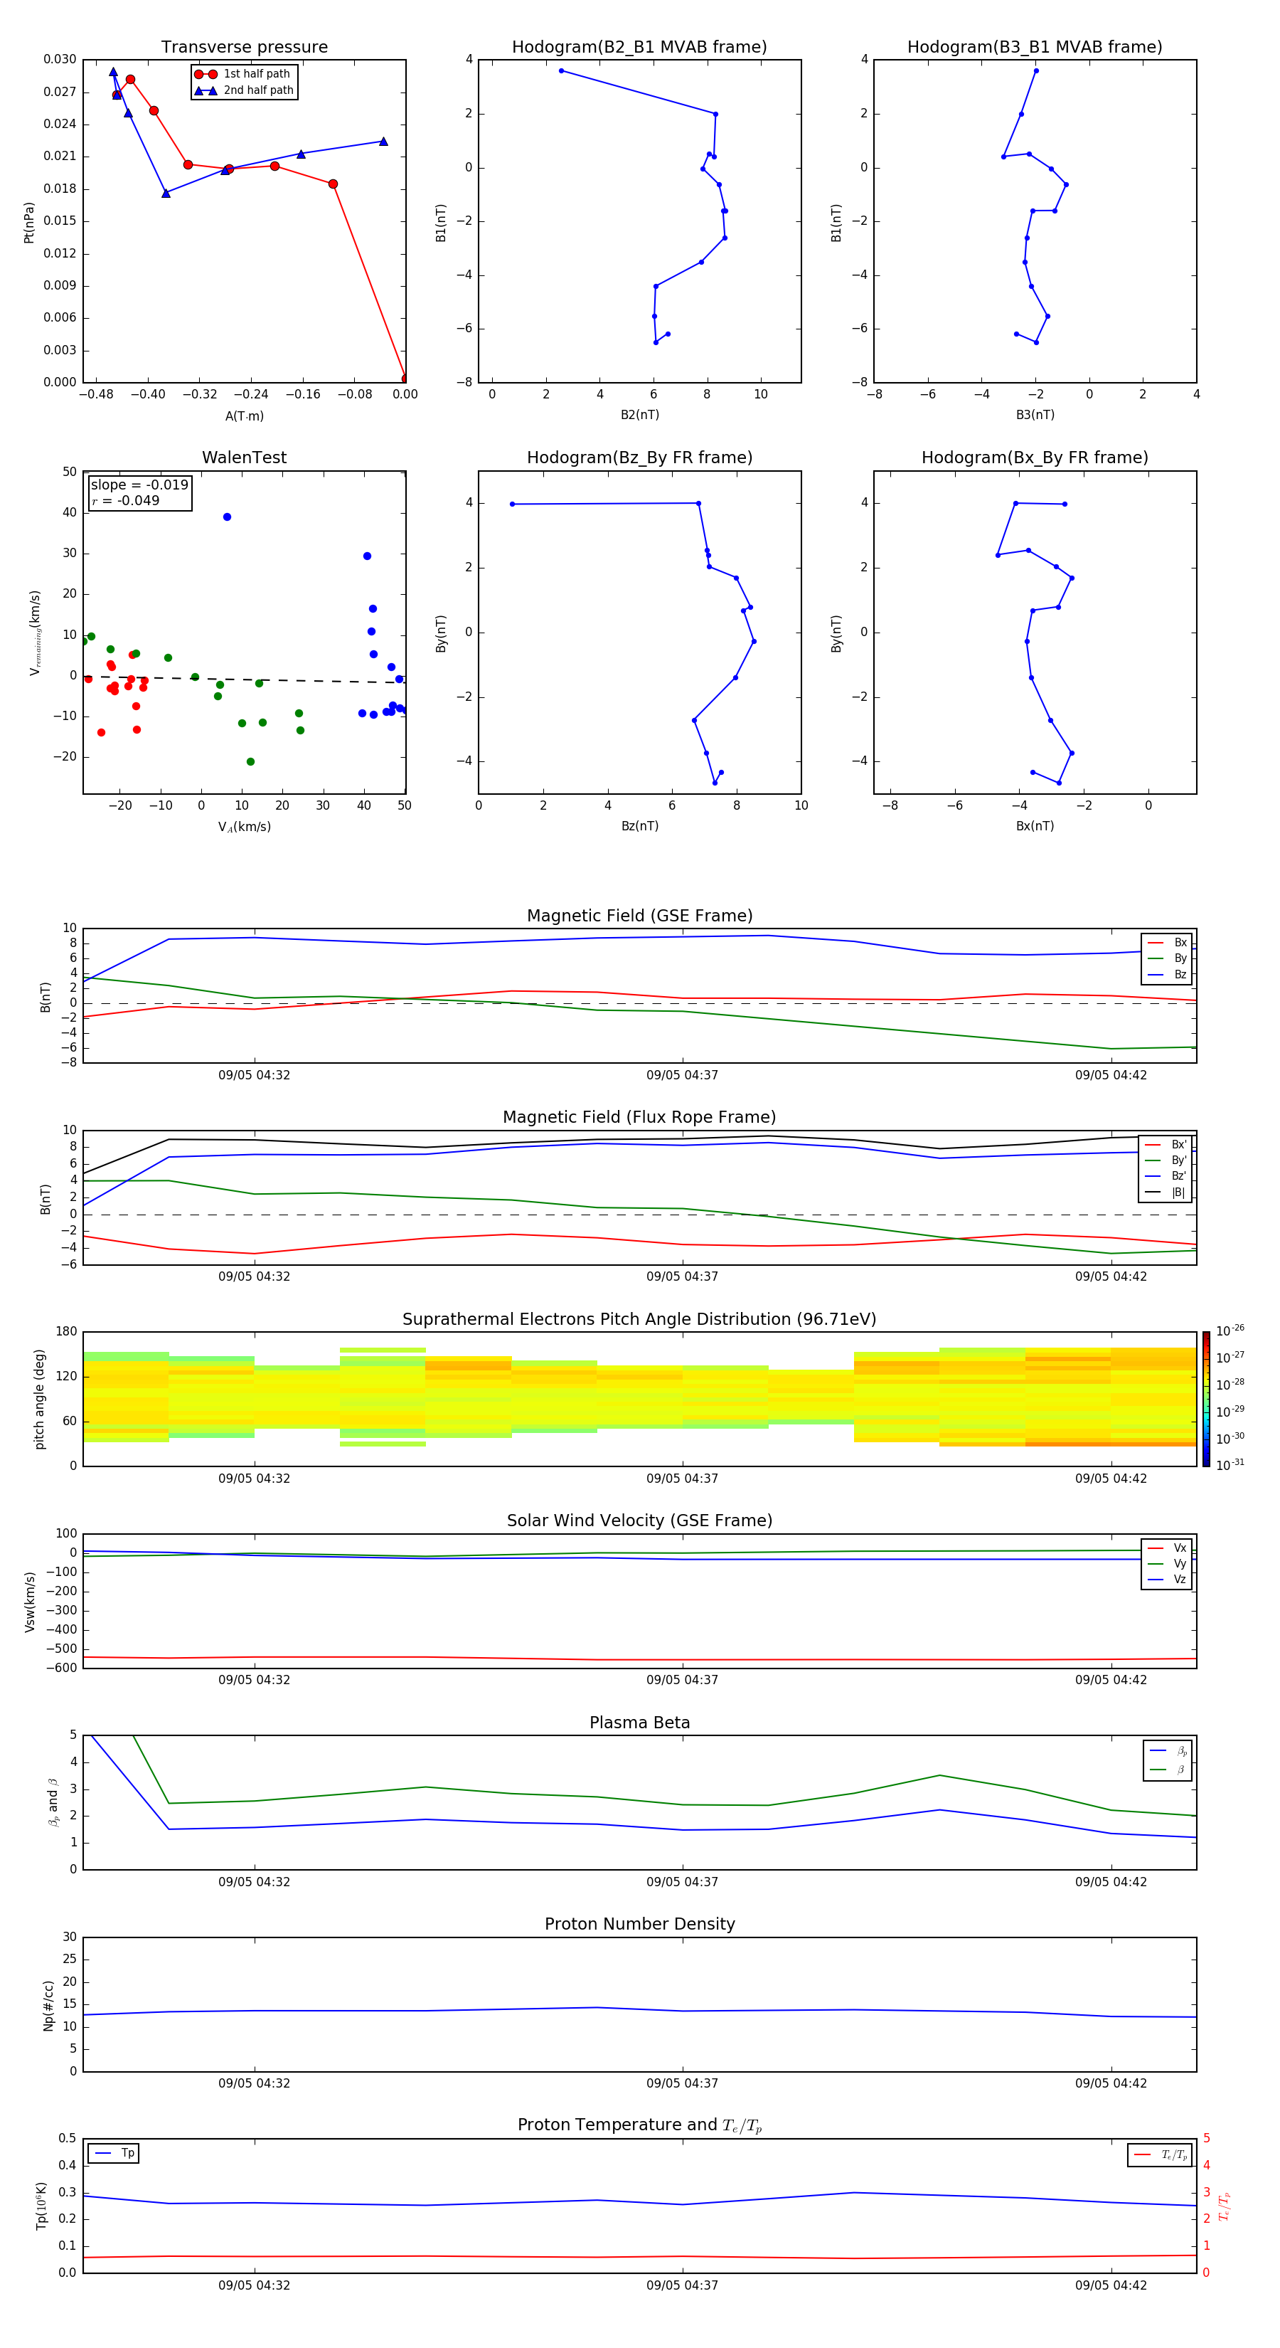The image size is (1280, 2348).
Task: Click the 'r = -0.049' annotation
Action: [126, 500]
